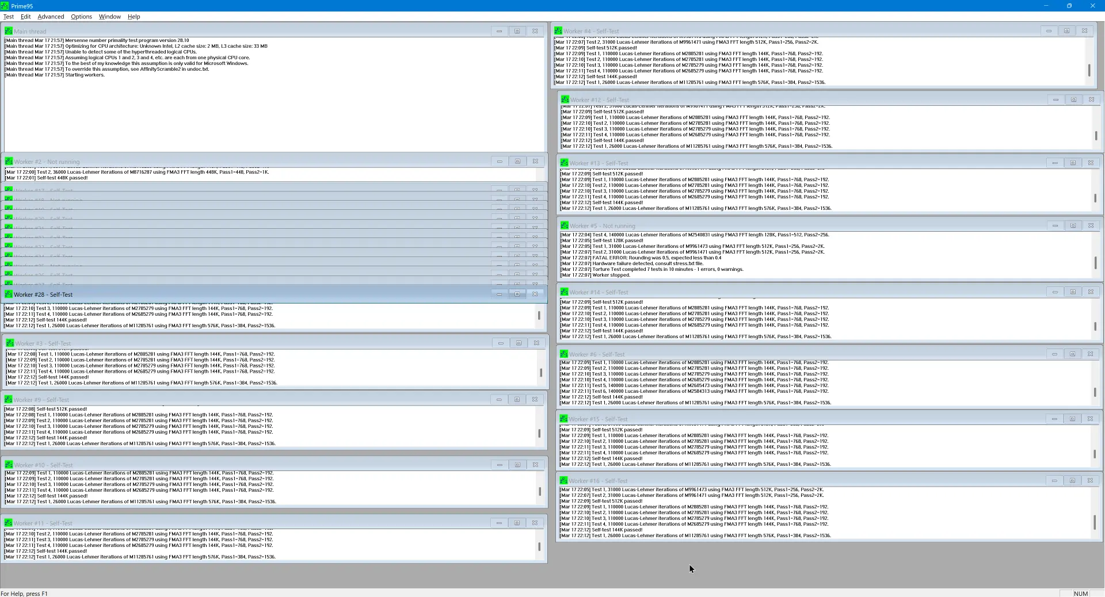Click the Worker #11 scrollbar thumb
The image size is (1105, 597).
(x=539, y=546)
